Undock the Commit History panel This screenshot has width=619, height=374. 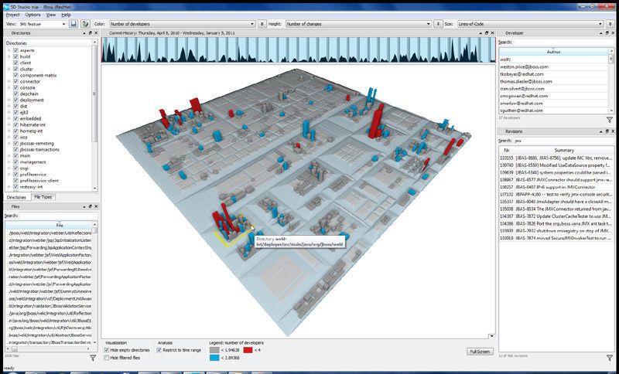pos(487,33)
